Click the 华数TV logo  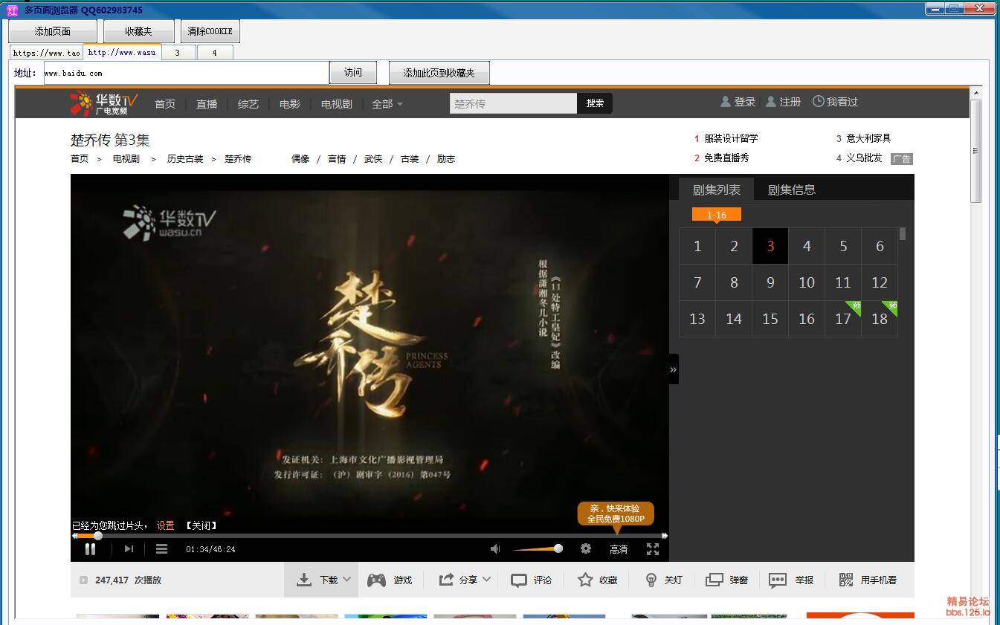coord(104,103)
